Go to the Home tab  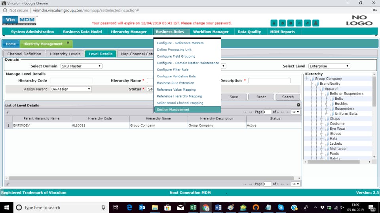point(11,44)
